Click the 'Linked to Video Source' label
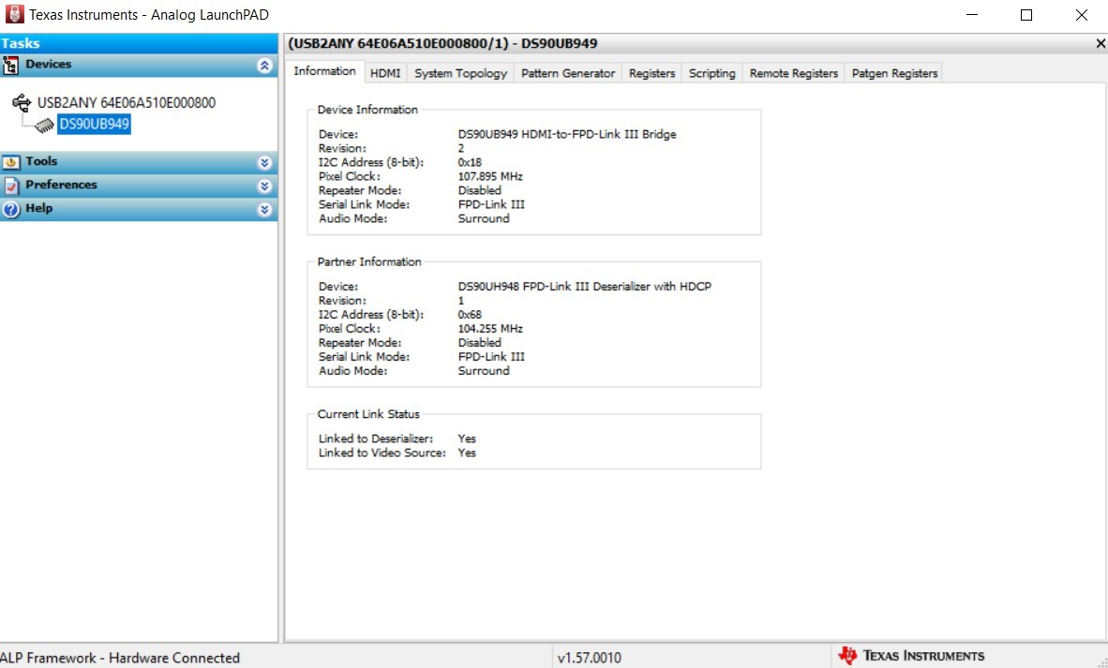This screenshot has height=668, width=1108. click(382, 453)
